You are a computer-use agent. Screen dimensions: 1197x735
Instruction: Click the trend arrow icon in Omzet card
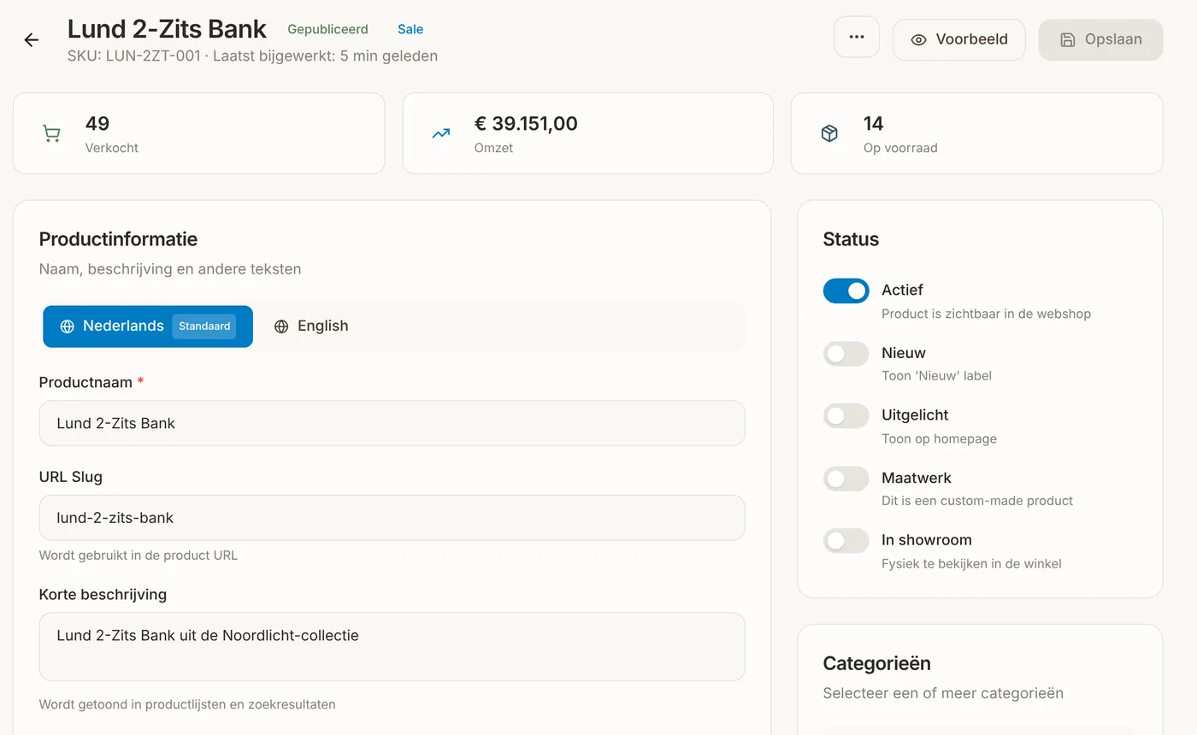(441, 133)
